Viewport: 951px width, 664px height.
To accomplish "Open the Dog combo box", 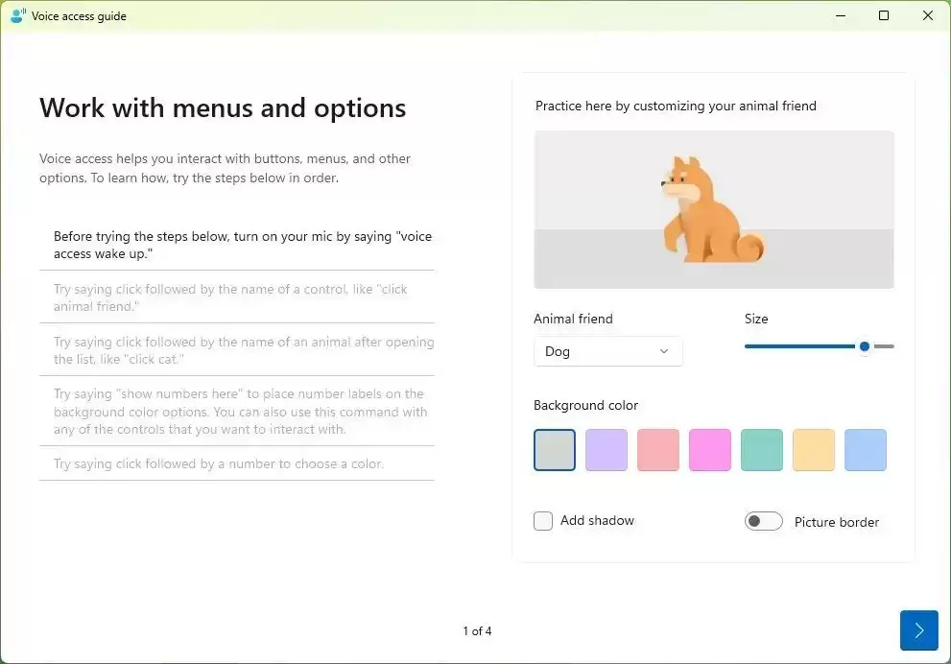I will (607, 351).
